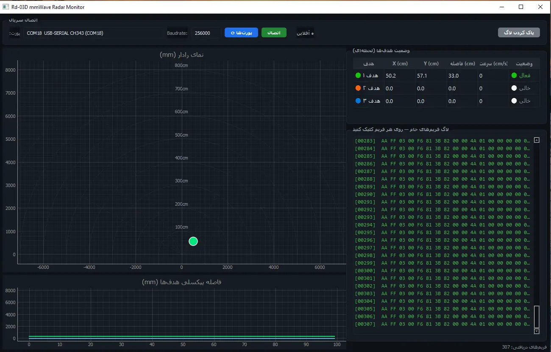Select log frame [00306]

point(442,316)
